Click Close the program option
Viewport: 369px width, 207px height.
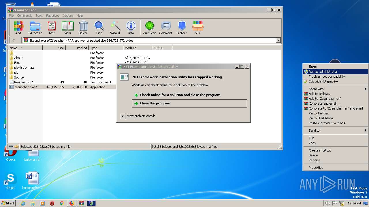pos(189,103)
